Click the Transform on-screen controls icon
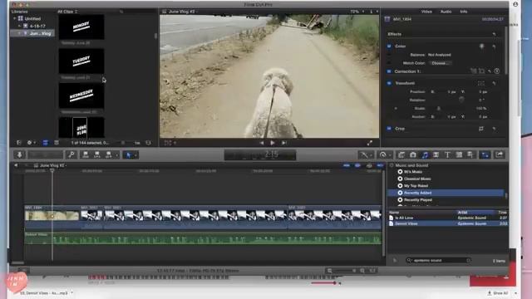The width and height of the screenshot is (532, 299). tap(481, 83)
